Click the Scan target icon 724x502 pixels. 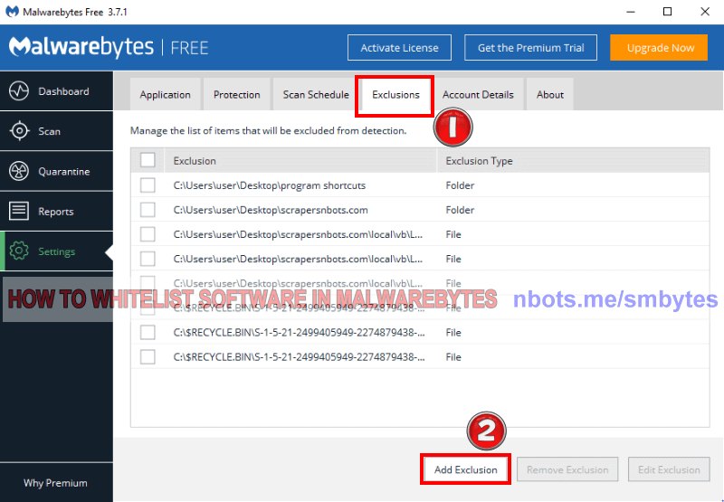click(x=19, y=131)
